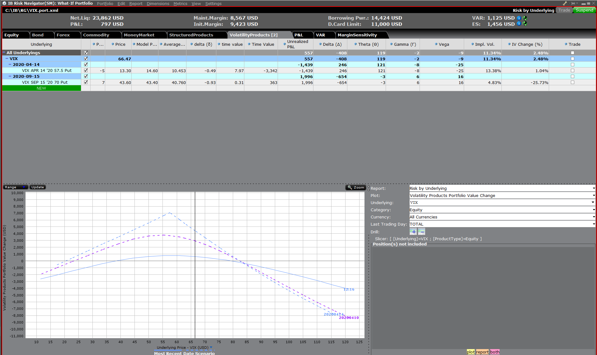The height and width of the screenshot is (355, 597).
Task: Collapse the VIX underlying tree row
Action: point(7,58)
